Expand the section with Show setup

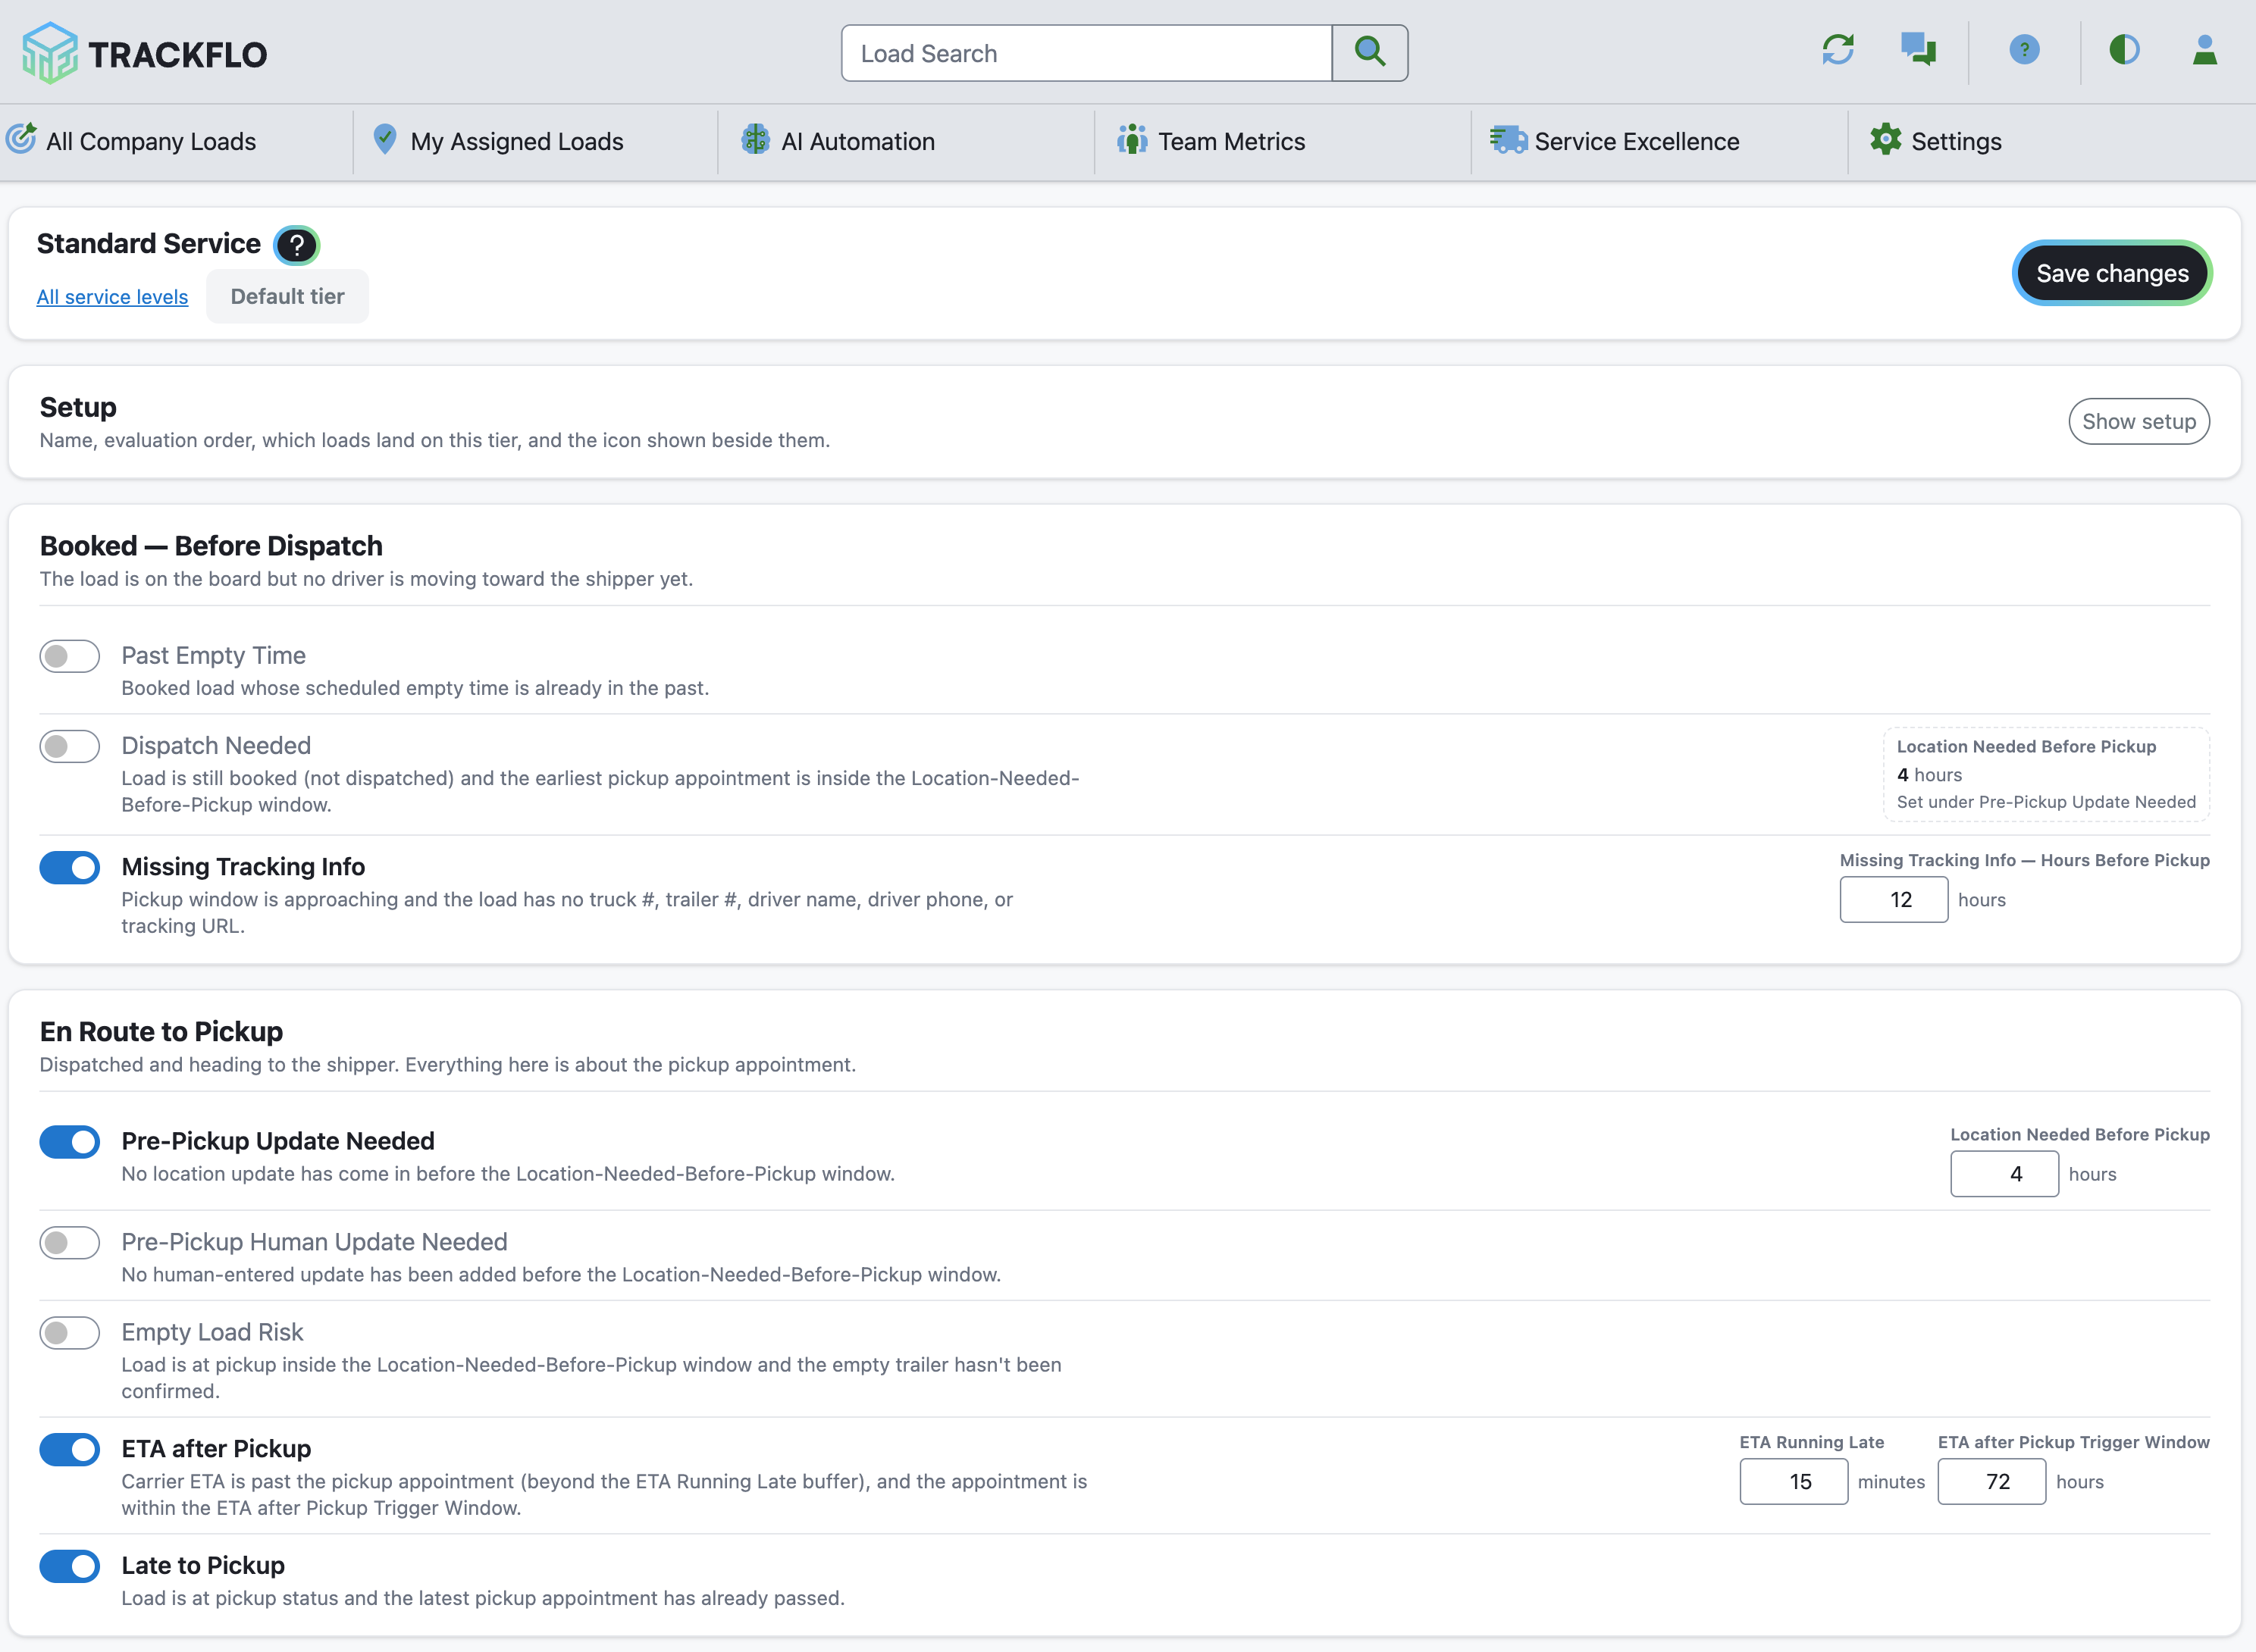[x=2139, y=422]
